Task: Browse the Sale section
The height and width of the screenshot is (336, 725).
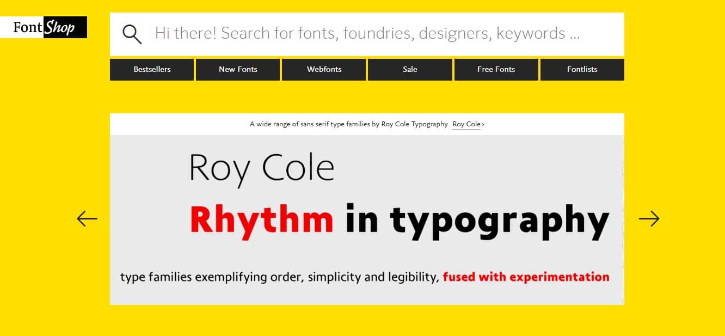Action: tap(410, 70)
